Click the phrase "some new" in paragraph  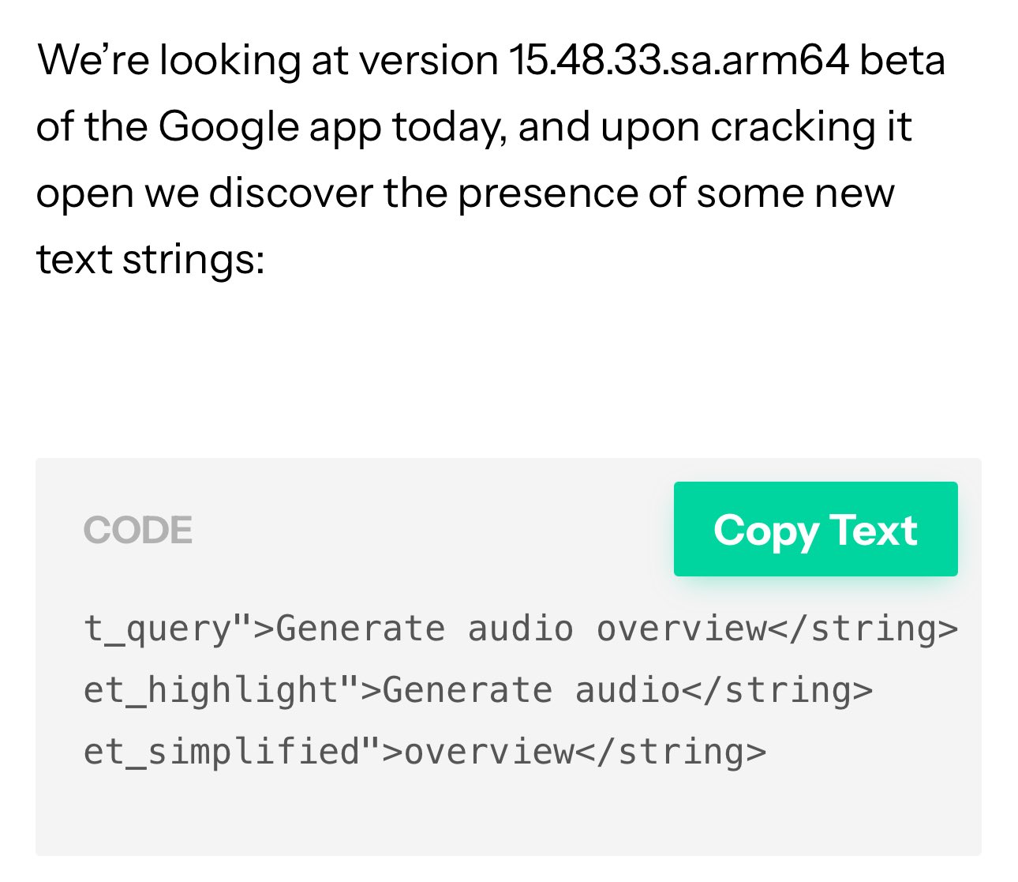click(795, 194)
